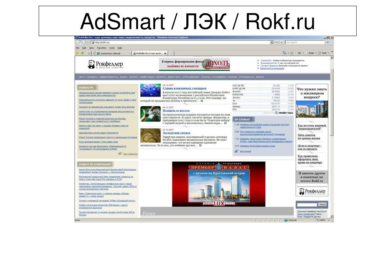This screenshot has height=269, width=389.
Task: Click the address bar showing http://rokf.ru/
Action: point(180,43)
